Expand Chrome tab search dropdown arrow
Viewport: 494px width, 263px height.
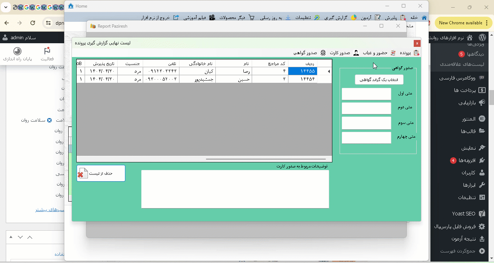(x=6, y=7)
